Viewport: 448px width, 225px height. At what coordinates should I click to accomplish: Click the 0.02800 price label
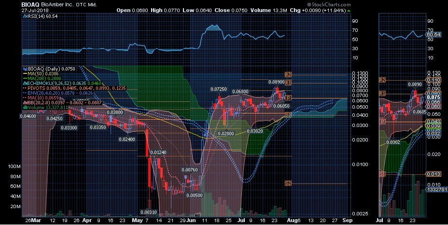coord(226,134)
